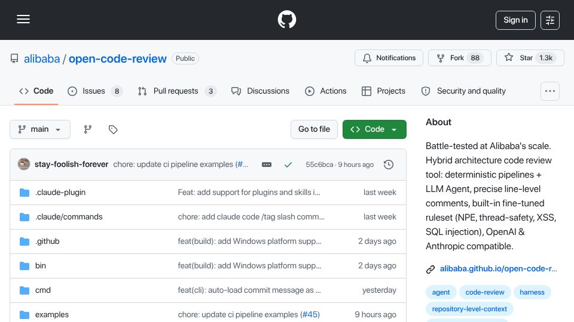Open the alibaba owner link

(42, 58)
